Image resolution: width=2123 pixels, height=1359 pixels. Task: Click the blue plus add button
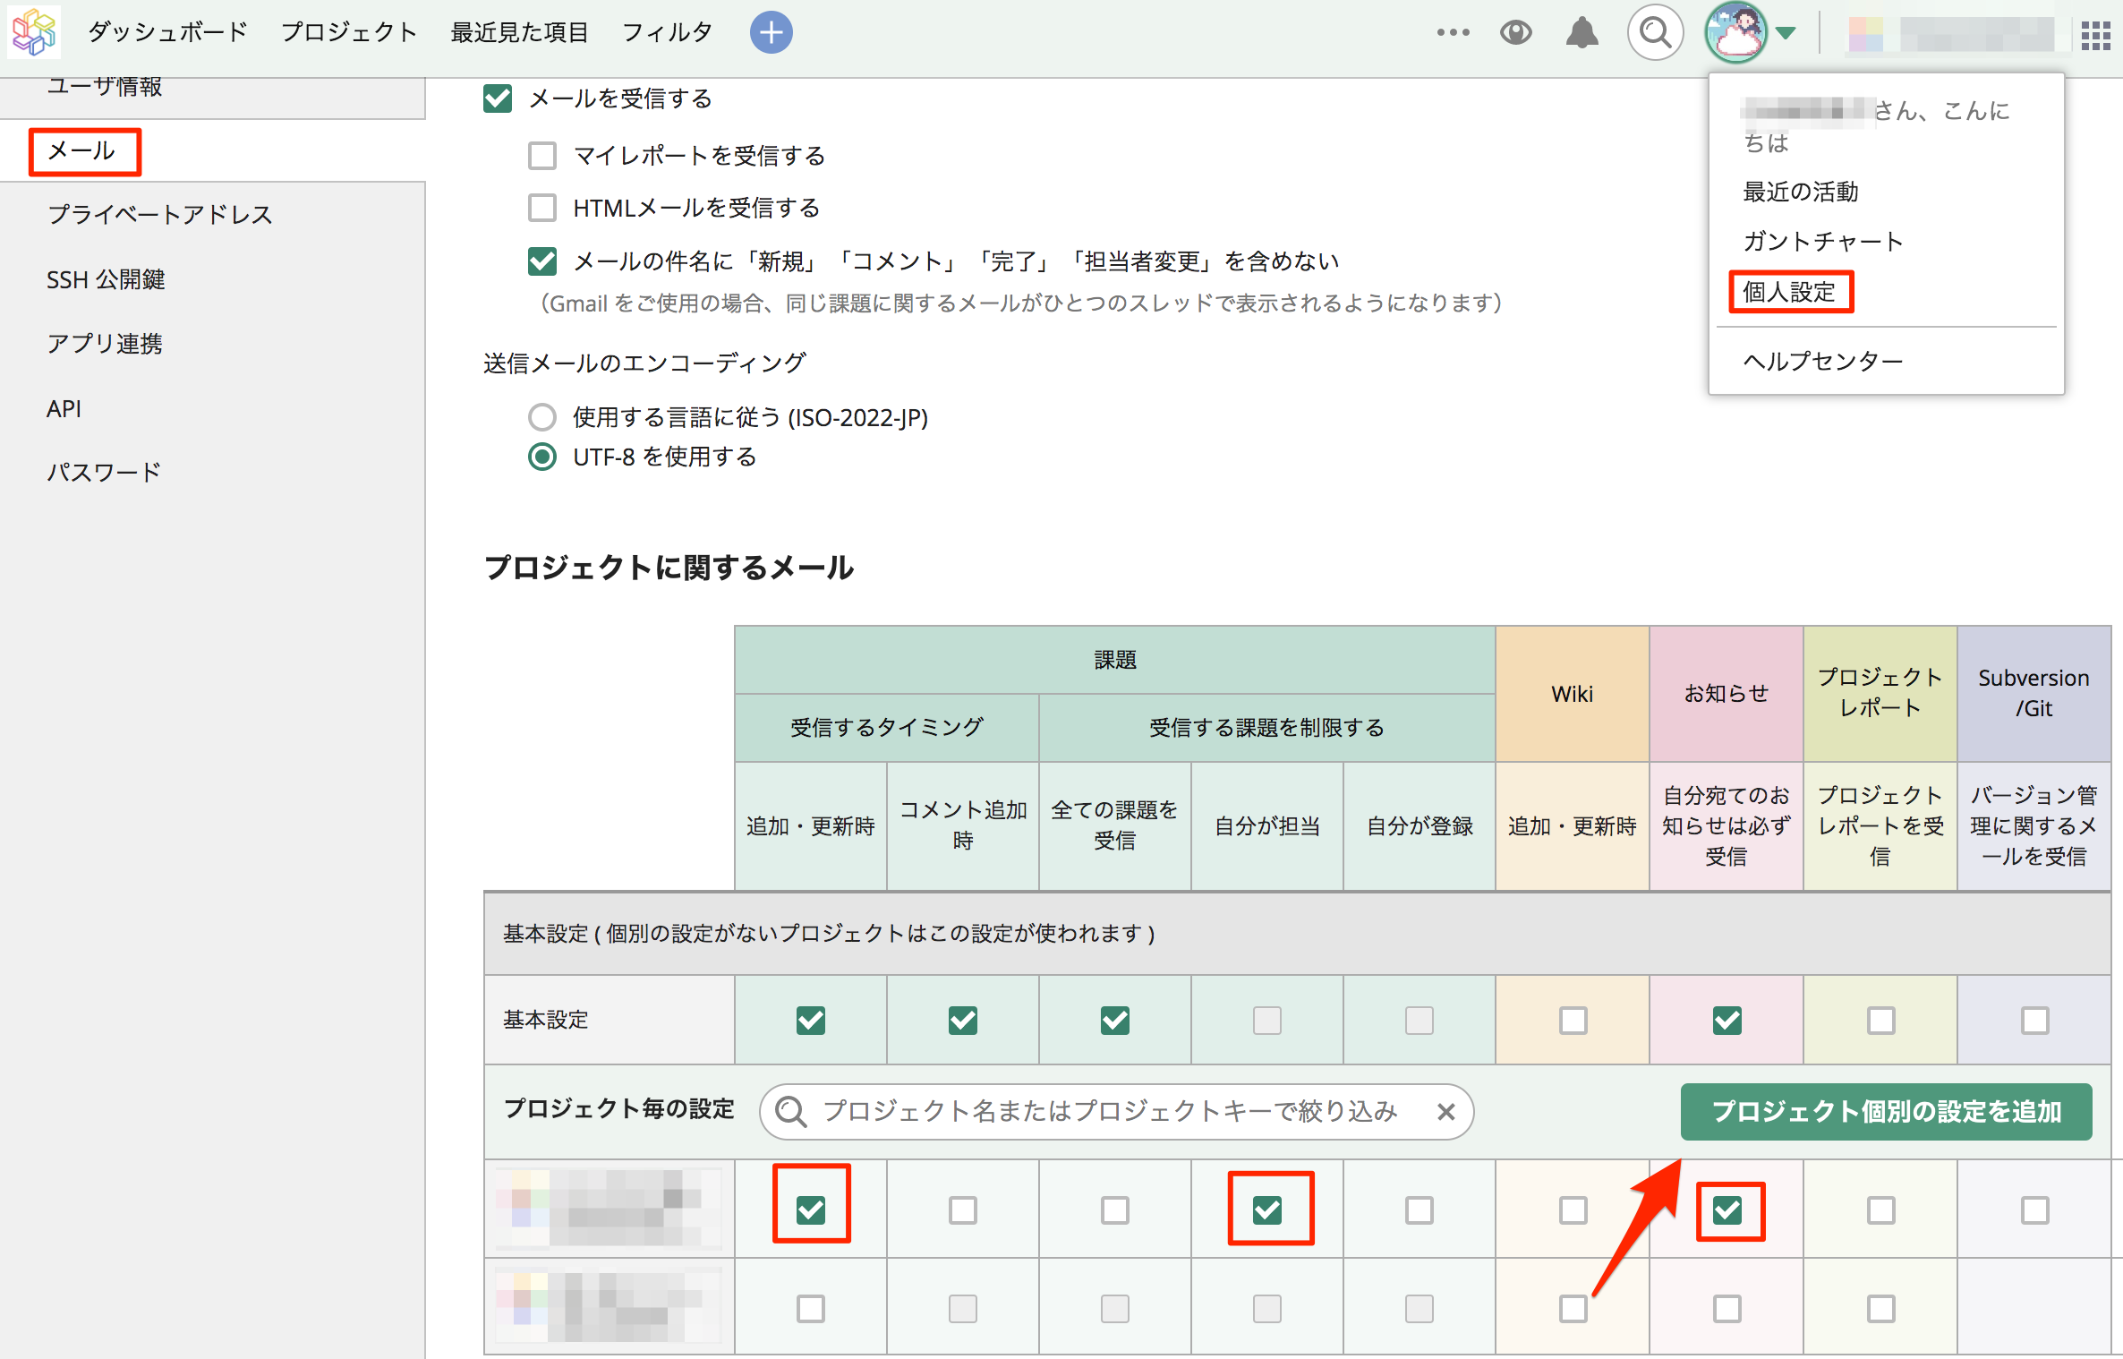(771, 32)
